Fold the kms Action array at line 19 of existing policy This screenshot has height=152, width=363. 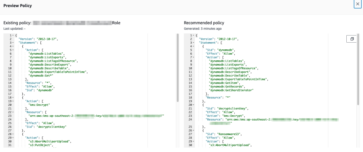13,101
